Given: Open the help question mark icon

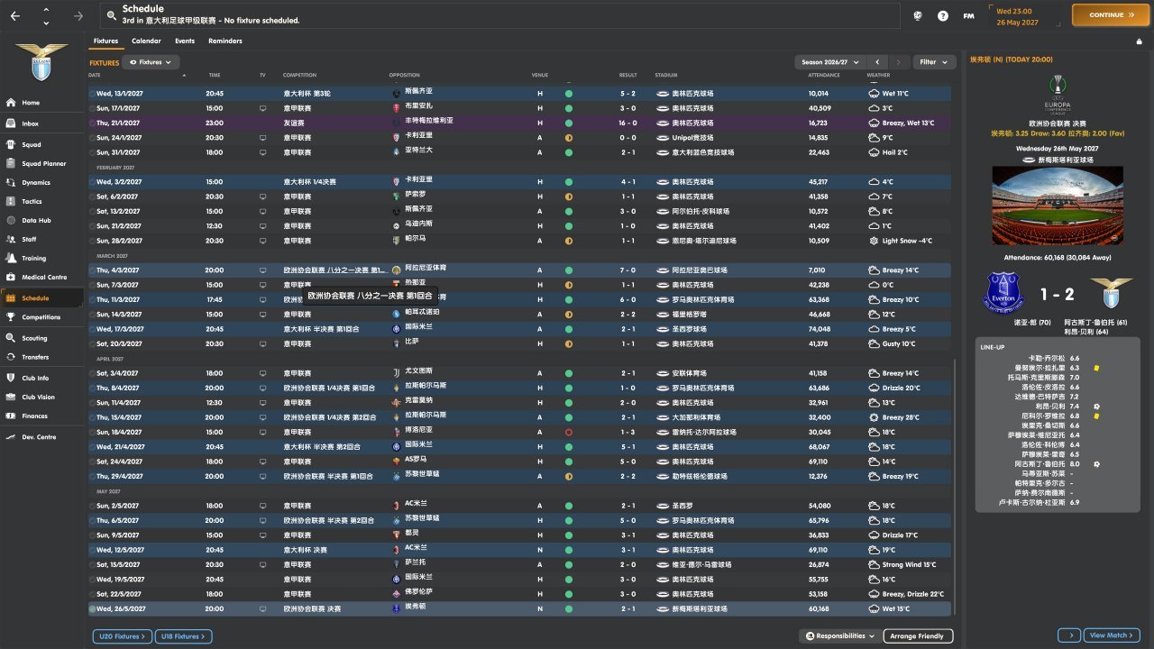Looking at the screenshot, I should 943,15.
